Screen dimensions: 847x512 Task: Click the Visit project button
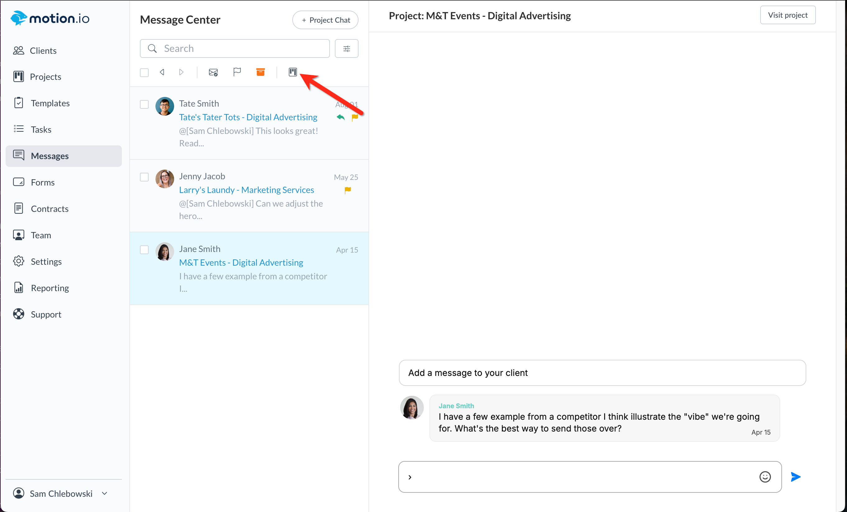[788, 15]
